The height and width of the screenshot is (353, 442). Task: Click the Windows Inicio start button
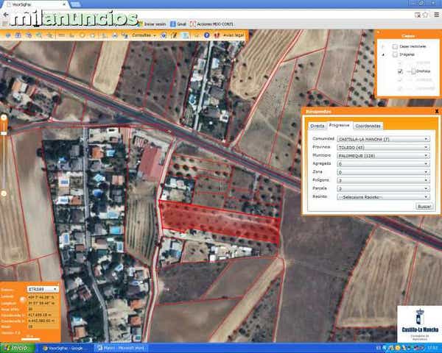pyautogui.click(x=16, y=348)
